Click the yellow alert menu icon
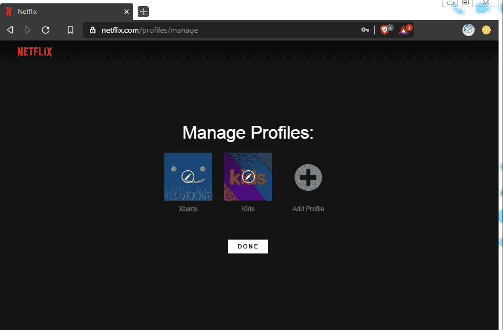The image size is (503, 330). pyautogui.click(x=486, y=30)
